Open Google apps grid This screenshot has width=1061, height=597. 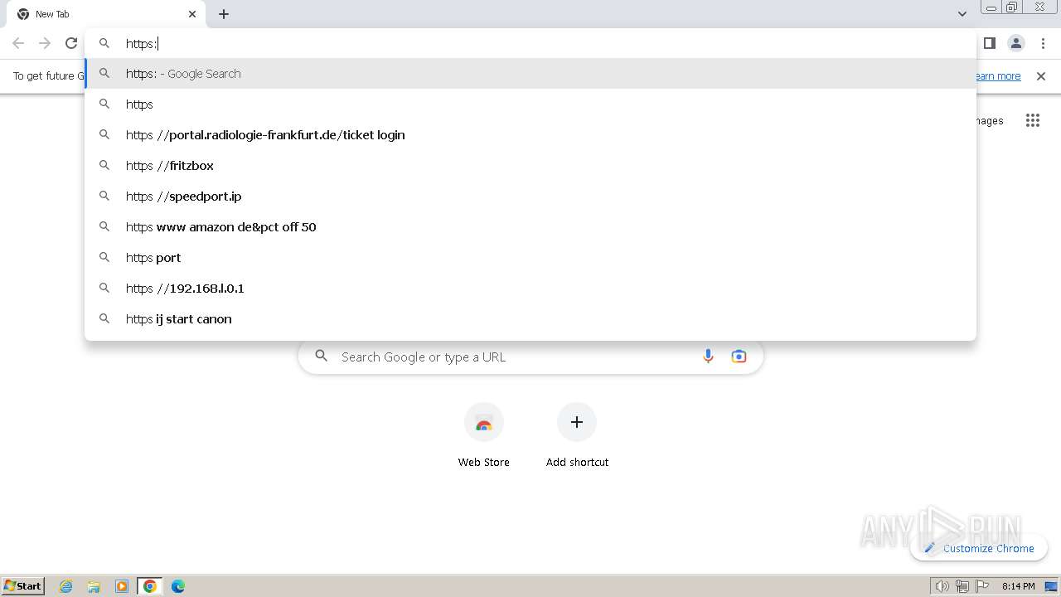[x=1033, y=121]
